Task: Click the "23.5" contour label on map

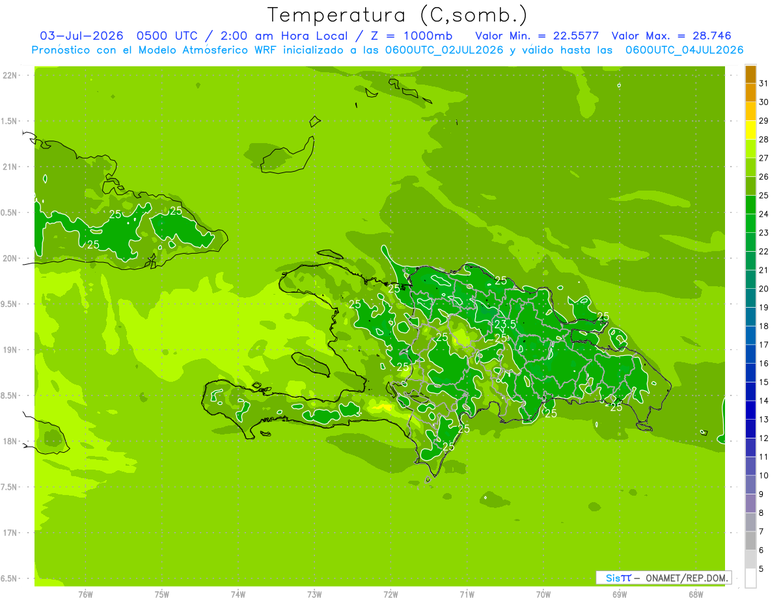Action: pyautogui.click(x=505, y=324)
